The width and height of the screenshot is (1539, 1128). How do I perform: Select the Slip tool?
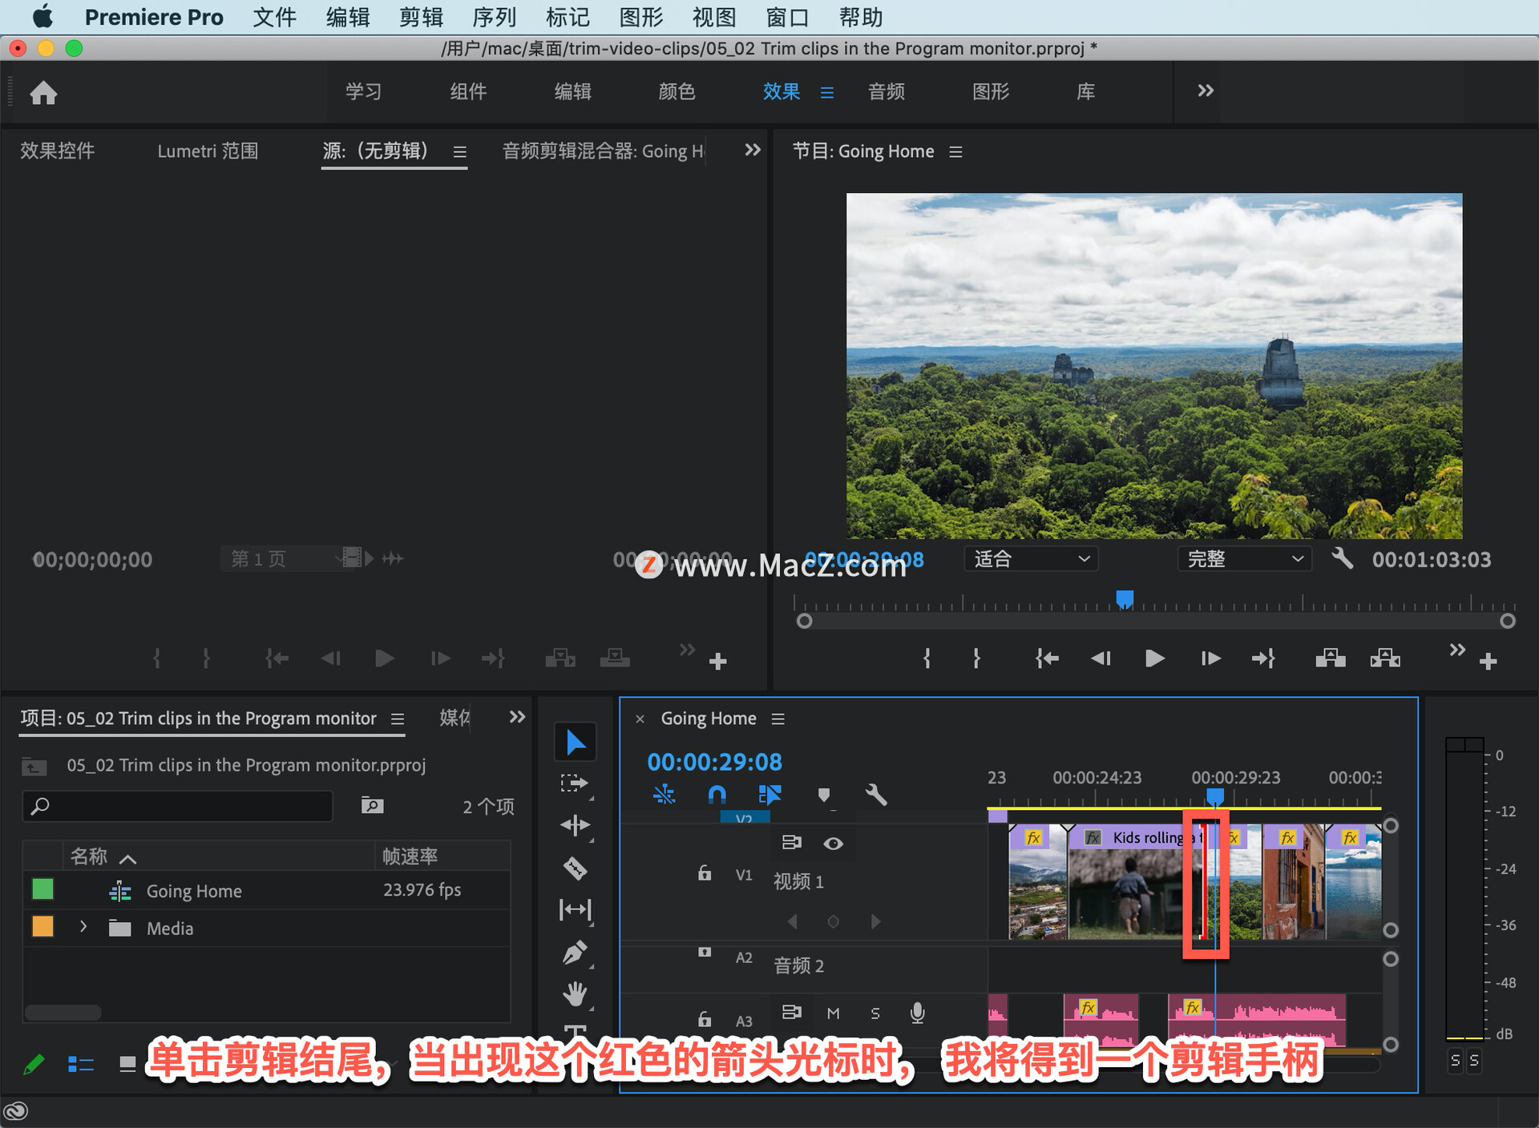coord(575,910)
